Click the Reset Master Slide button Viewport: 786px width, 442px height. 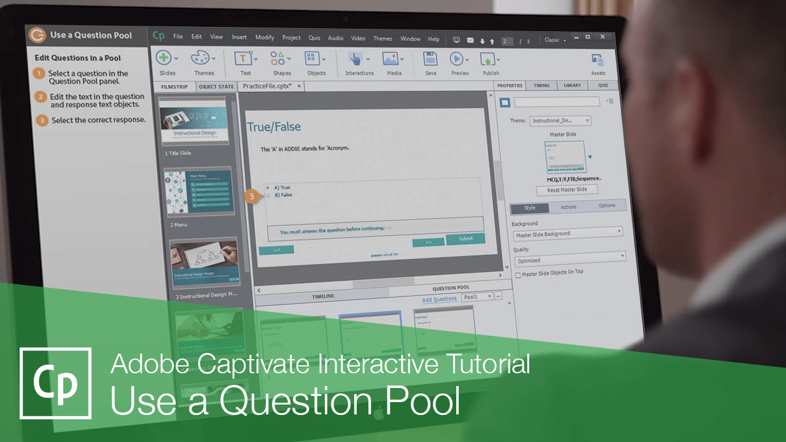coord(566,189)
